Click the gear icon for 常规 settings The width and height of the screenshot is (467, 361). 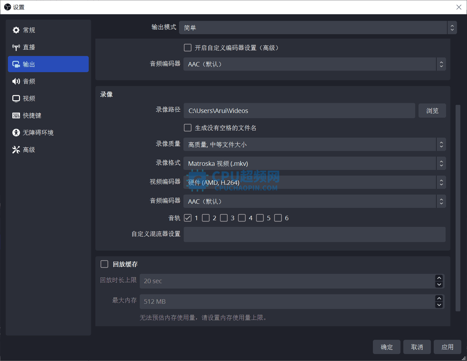click(x=16, y=30)
